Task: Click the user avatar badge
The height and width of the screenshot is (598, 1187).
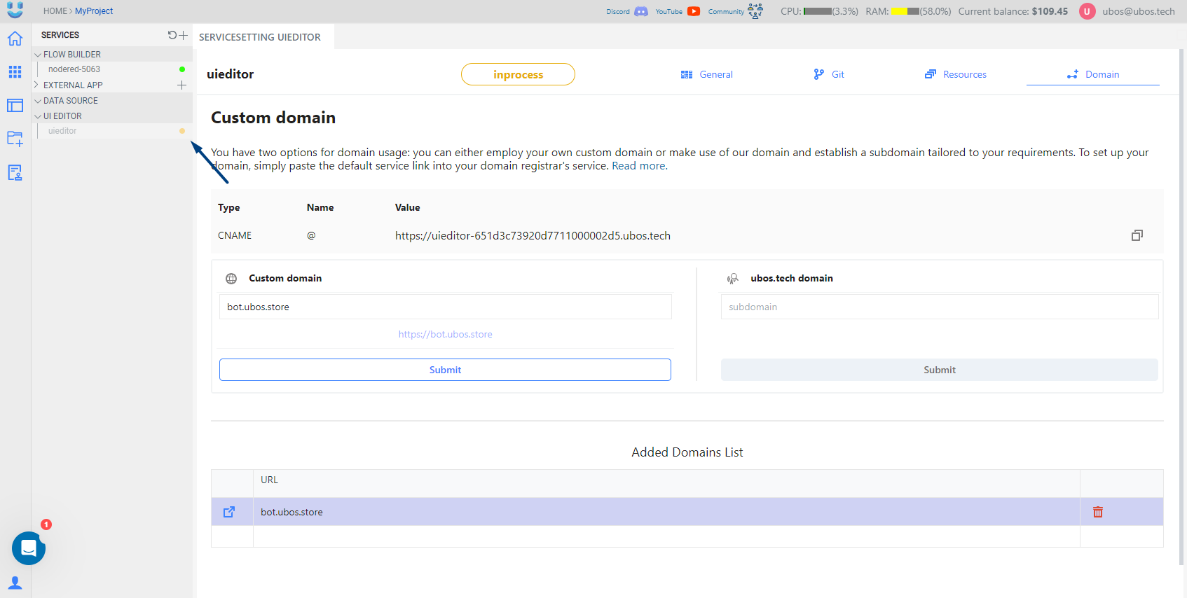Action: click(x=1087, y=11)
